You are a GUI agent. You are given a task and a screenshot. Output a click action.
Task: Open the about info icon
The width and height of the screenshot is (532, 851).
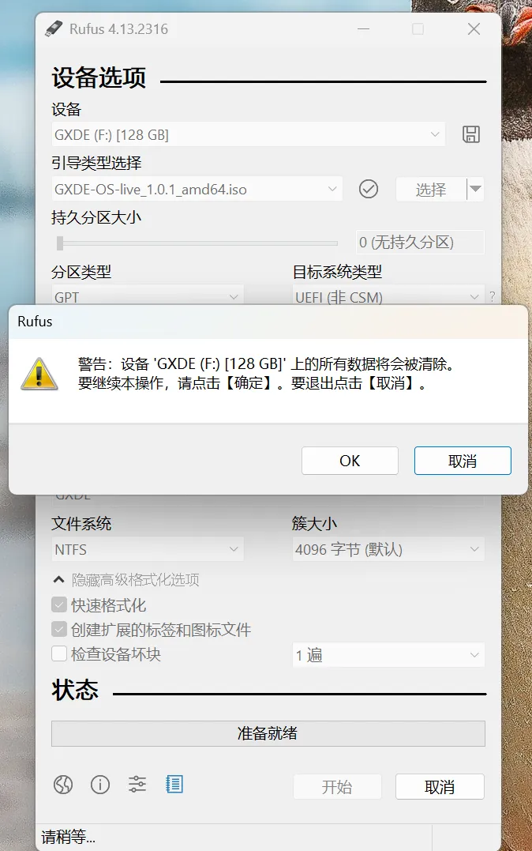[x=99, y=785]
